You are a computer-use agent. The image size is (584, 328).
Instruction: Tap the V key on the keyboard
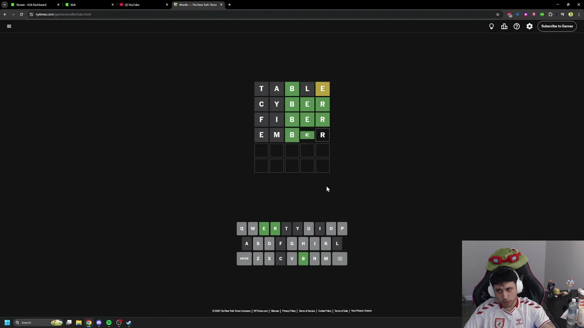[x=292, y=259]
